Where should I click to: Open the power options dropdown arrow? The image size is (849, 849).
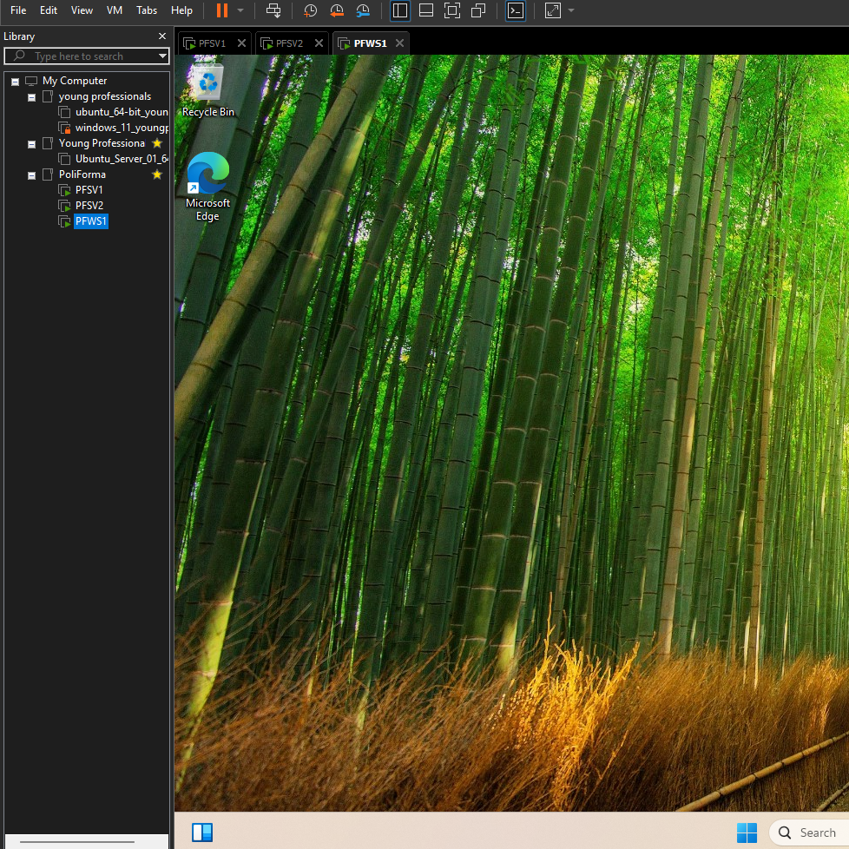(240, 10)
